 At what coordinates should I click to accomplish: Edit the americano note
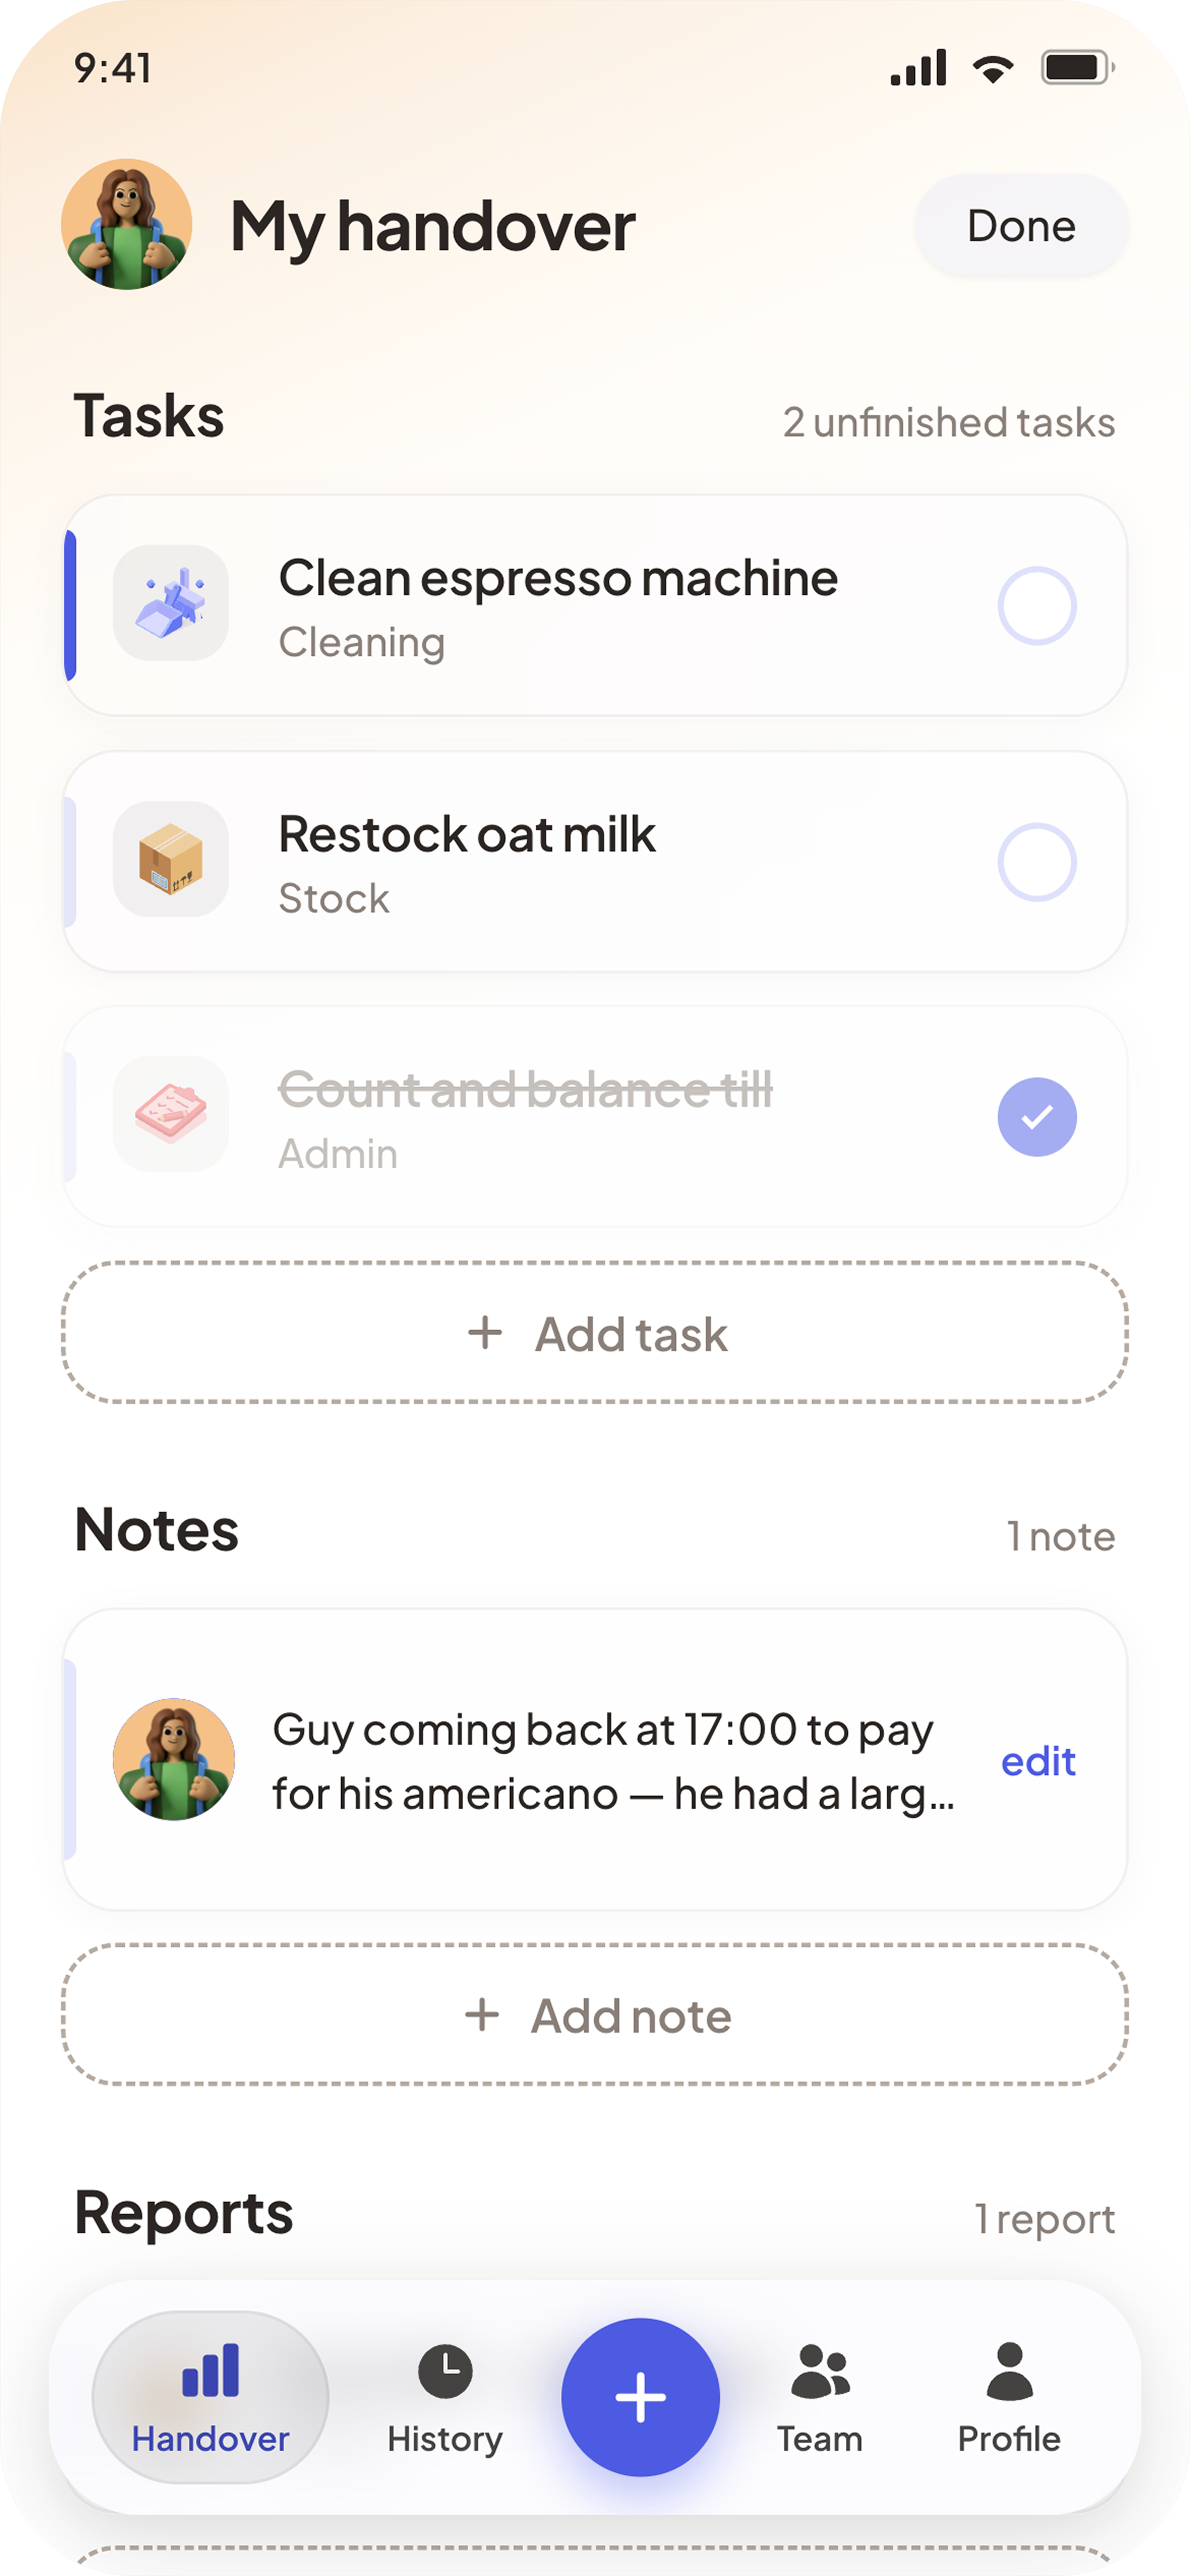click(x=1038, y=1760)
